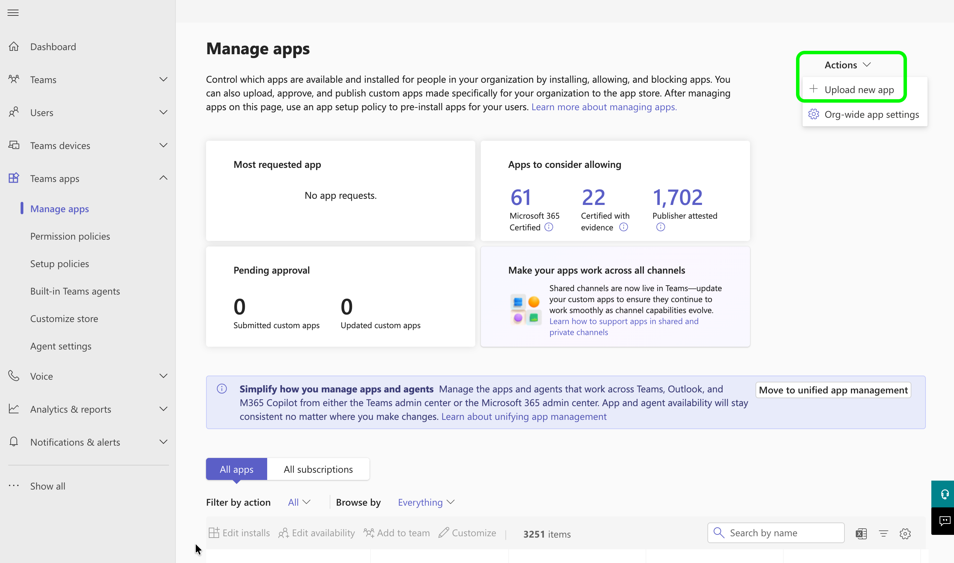
Task: Expand Notifications & alerts chevron
Action: 163,441
